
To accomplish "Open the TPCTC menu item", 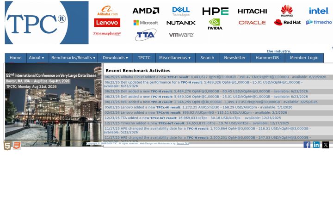I will [144, 58].
